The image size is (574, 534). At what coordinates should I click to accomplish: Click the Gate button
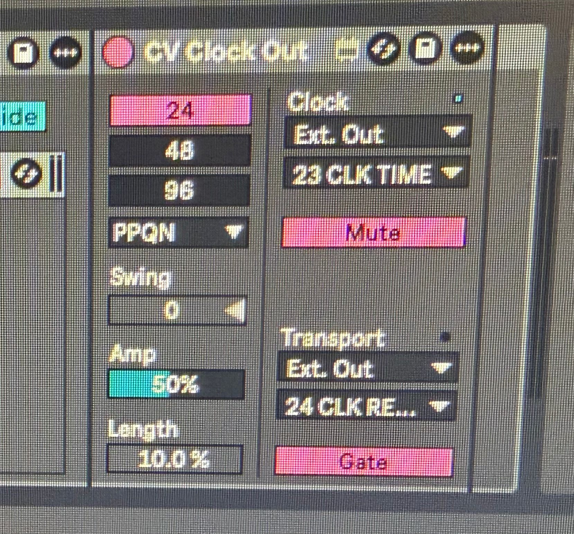pos(363,461)
